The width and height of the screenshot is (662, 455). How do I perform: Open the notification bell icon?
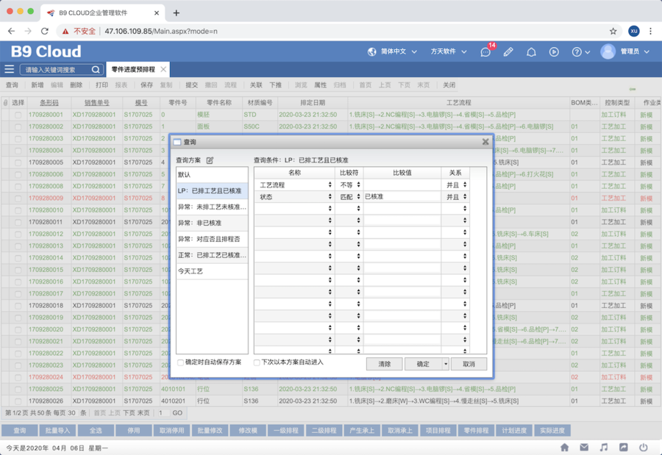(531, 52)
